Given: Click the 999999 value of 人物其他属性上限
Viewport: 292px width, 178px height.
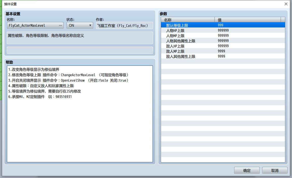Looking at the screenshot, I should pos(223,41).
